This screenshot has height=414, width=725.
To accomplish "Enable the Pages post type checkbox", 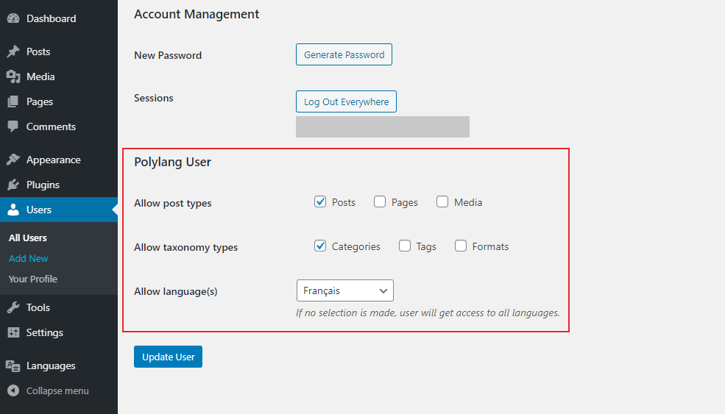I will tap(380, 201).
